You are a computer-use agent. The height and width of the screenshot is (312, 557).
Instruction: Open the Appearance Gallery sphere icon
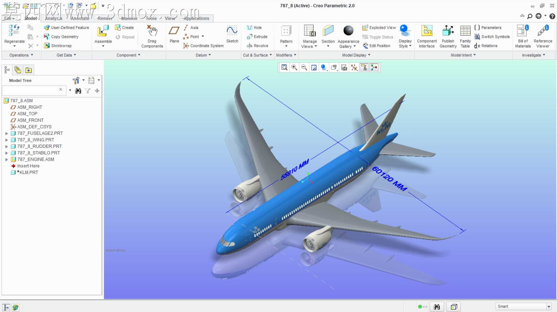(348, 30)
